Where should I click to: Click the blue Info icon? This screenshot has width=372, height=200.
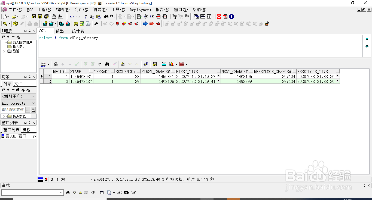[231, 17]
